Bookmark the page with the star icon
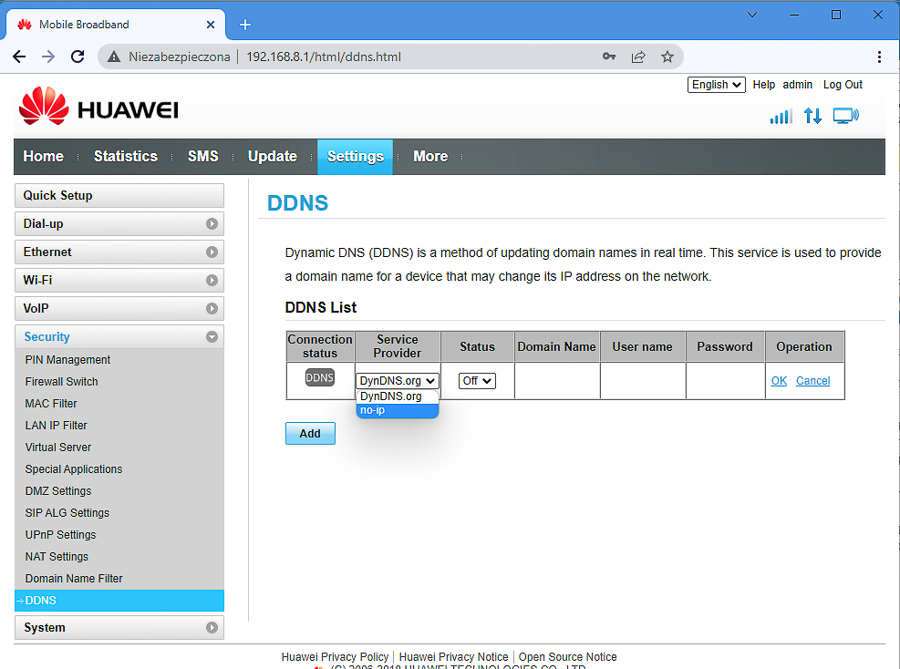This screenshot has width=900, height=669. click(x=668, y=56)
